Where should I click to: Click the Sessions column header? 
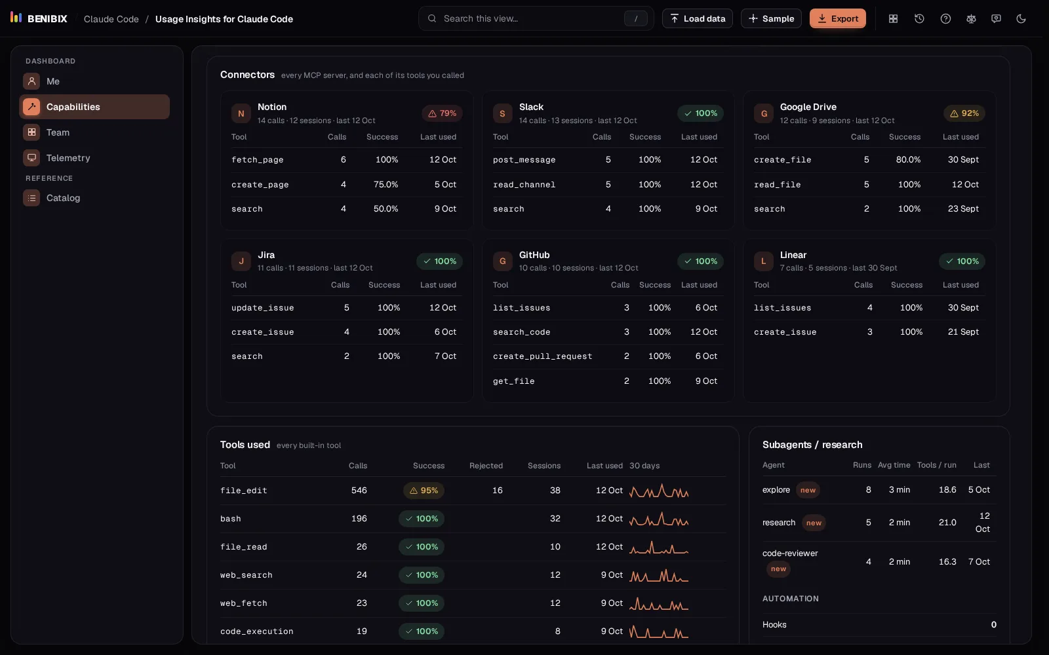pyautogui.click(x=544, y=466)
